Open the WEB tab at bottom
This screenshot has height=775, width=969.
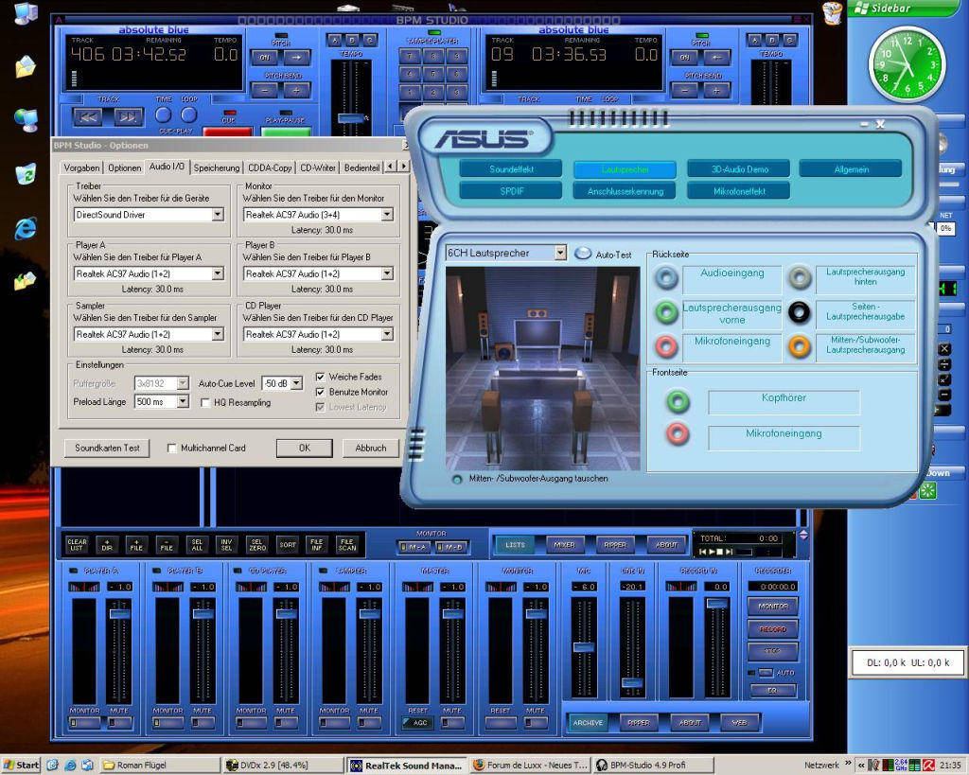pyautogui.click(x=739, y=722)
